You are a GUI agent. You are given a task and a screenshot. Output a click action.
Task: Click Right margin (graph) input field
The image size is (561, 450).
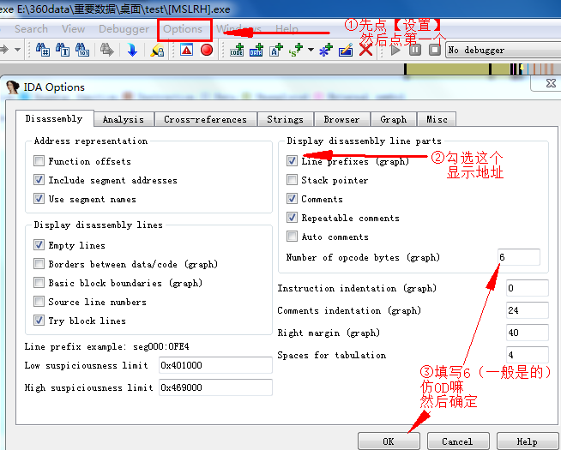[528, 333]
